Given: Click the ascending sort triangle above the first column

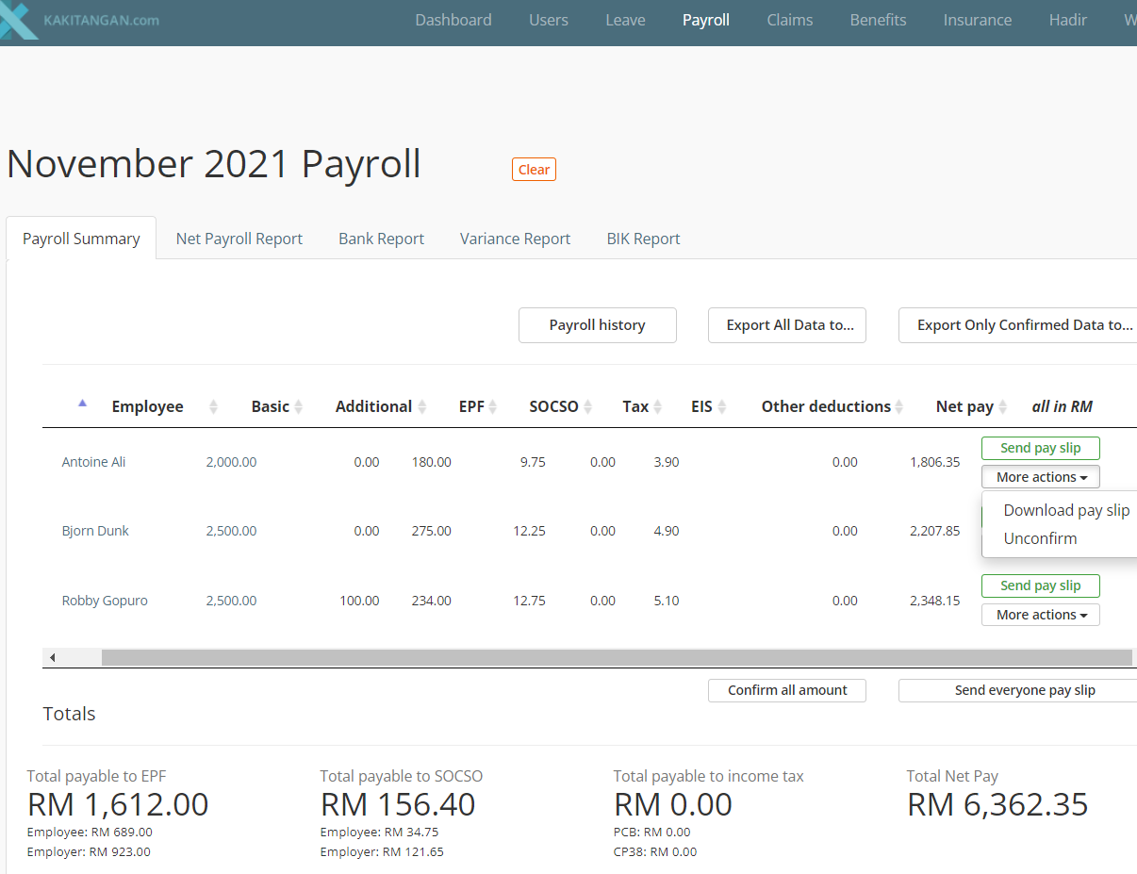Looking at the screenshot, I should point(82,402).
